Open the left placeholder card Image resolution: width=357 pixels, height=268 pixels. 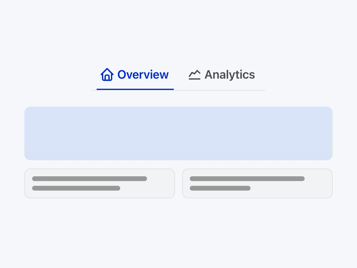[x=99, y=183]
